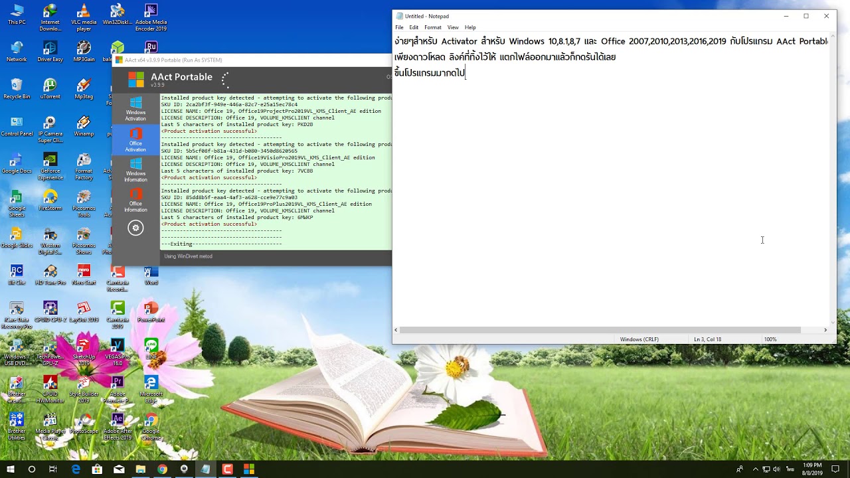
Task: Click the 100% zoom status in Notepad
Action: tap(770, 339)
